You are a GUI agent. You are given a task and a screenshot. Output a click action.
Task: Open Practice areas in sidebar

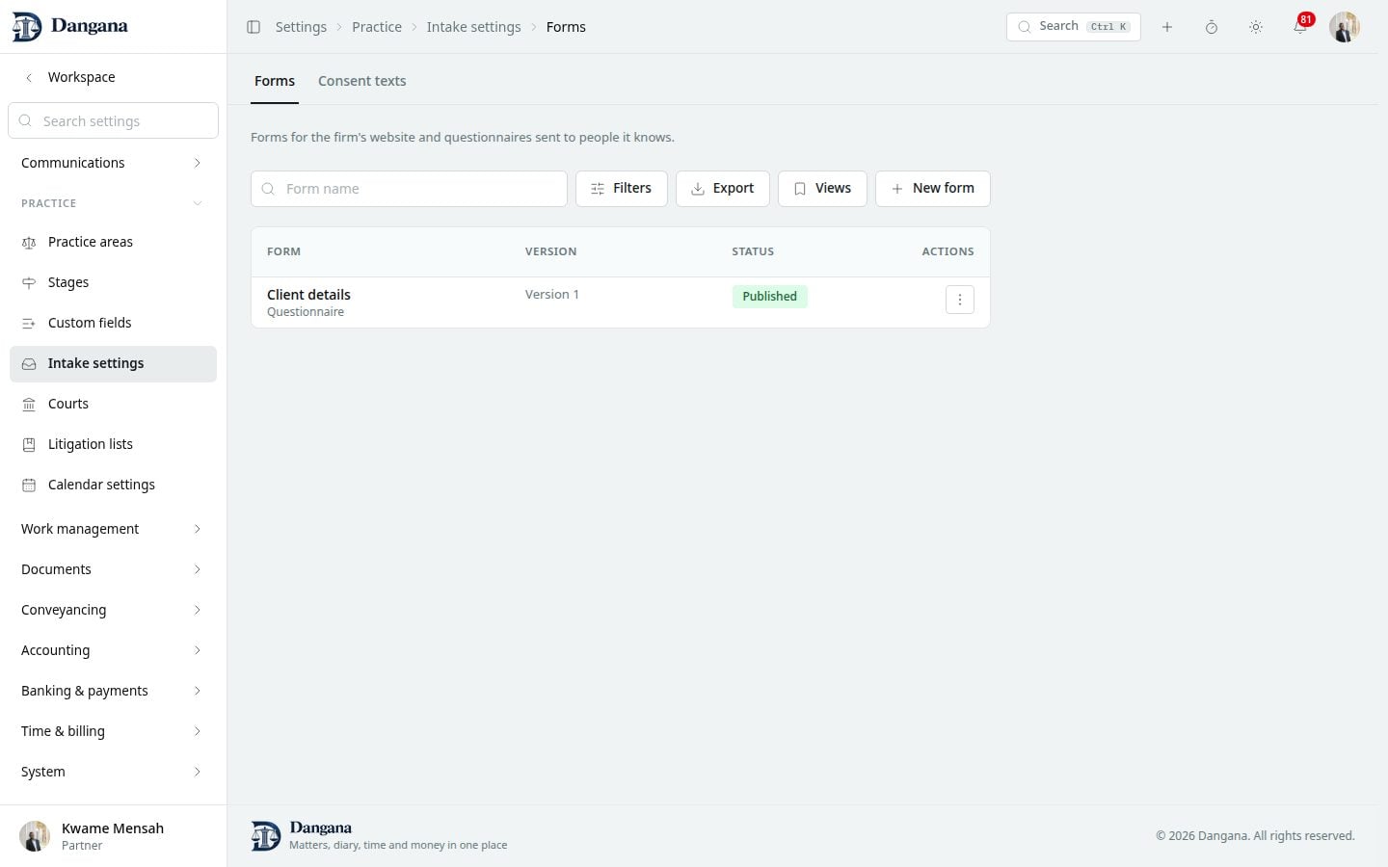[113, 242]
